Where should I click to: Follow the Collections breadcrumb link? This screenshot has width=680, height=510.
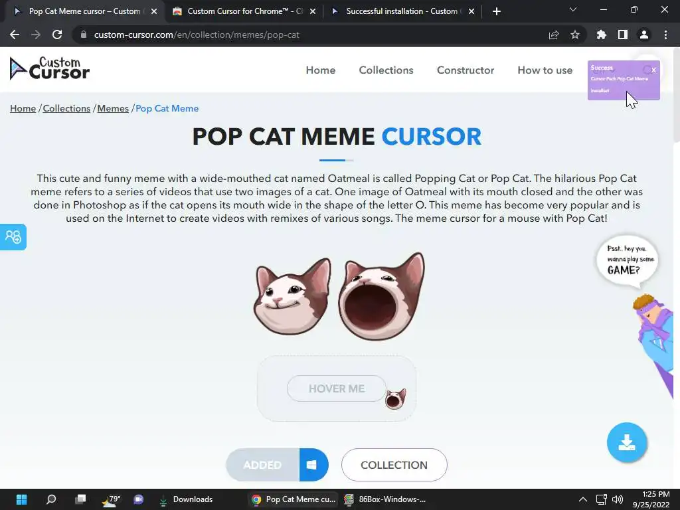click(66, 108)
